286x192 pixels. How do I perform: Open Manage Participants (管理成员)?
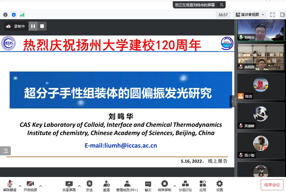[127, 186]
